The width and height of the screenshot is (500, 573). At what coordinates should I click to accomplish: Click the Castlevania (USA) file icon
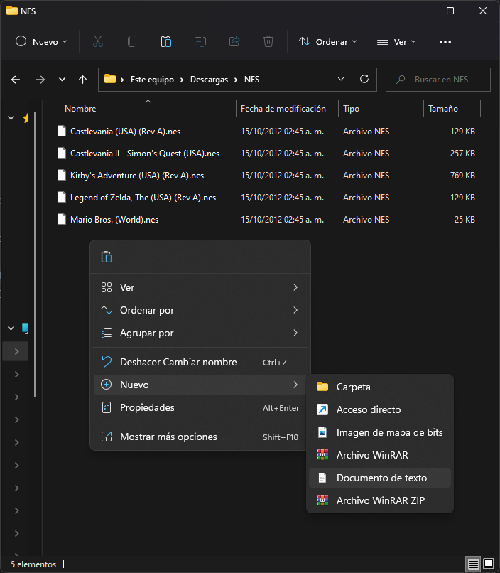pos(62,132)
